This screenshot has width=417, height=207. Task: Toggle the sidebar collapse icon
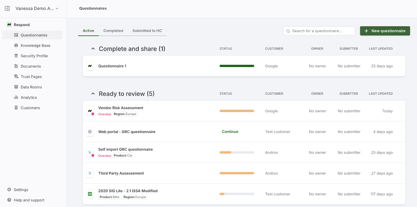[x=7, y=8]
